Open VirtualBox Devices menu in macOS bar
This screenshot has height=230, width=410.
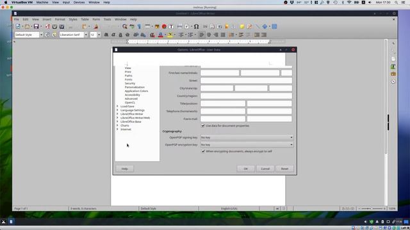79,3
